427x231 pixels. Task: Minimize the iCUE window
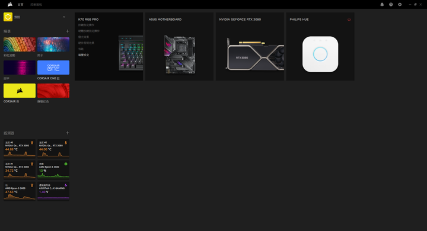tap(410, 4)
